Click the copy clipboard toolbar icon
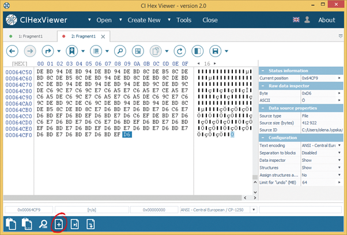347x235 pixels. (156, 51)
